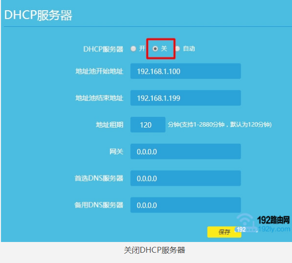
Task: Click the 地址租期 field showing 120
Action: pos(148,125)
